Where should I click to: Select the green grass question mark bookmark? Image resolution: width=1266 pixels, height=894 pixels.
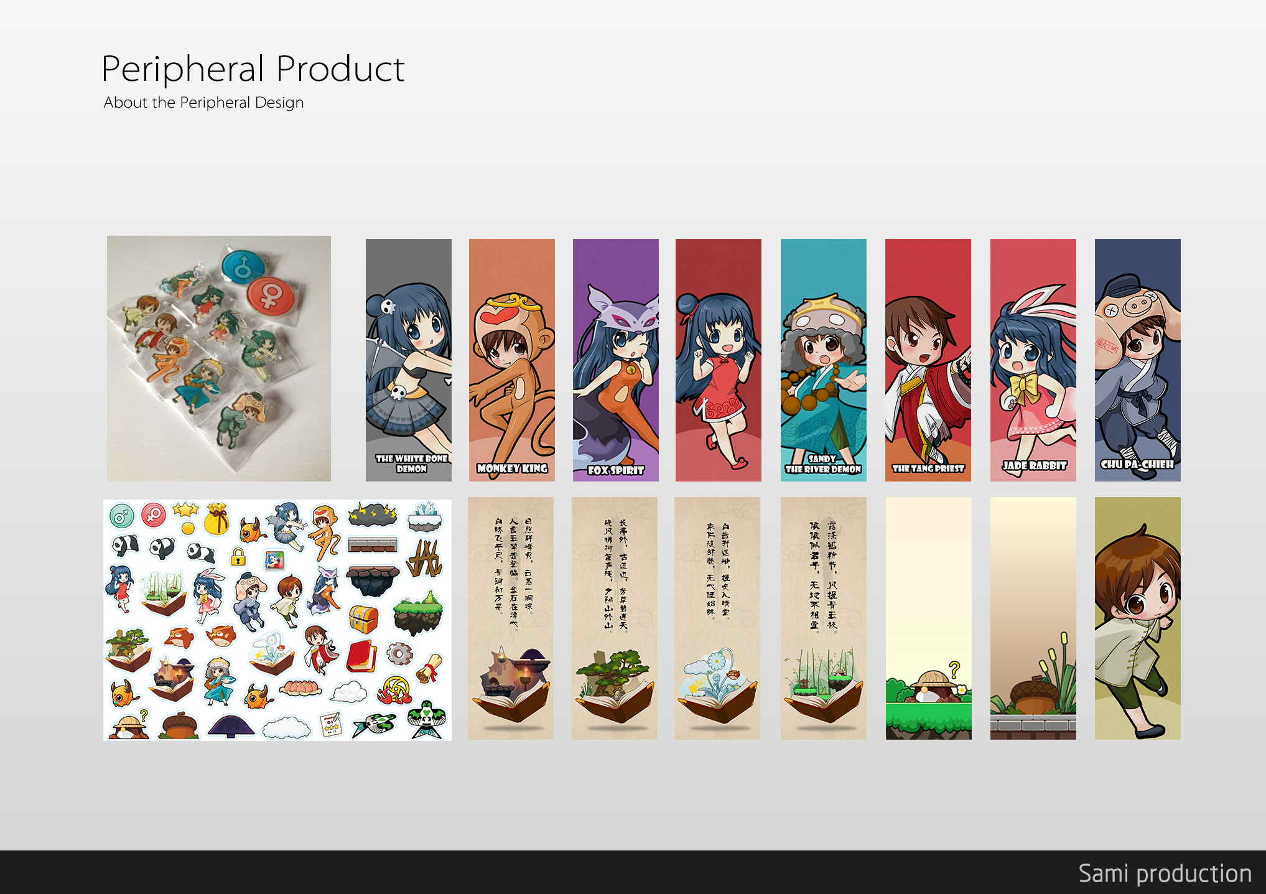click(x=928, y=618)
